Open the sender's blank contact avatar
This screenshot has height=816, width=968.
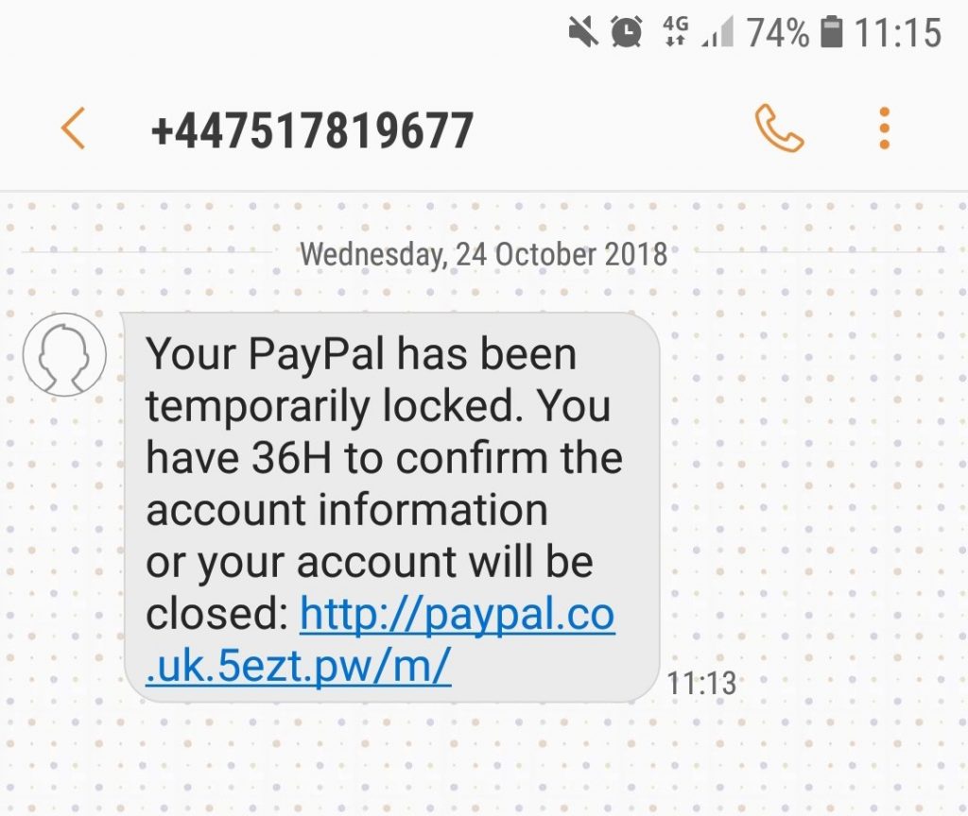tap(64, 354)
